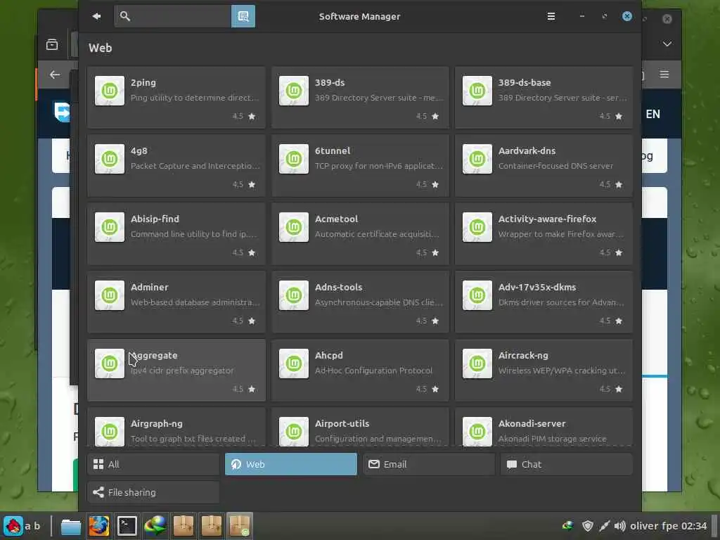Image resolution: width=720 pixels, height=540 pixels.
Task: Launch Firefox from the taskbar
Action: click(98, 526)
